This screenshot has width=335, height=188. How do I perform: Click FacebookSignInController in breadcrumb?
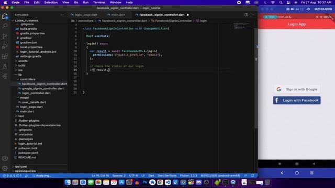173,21
